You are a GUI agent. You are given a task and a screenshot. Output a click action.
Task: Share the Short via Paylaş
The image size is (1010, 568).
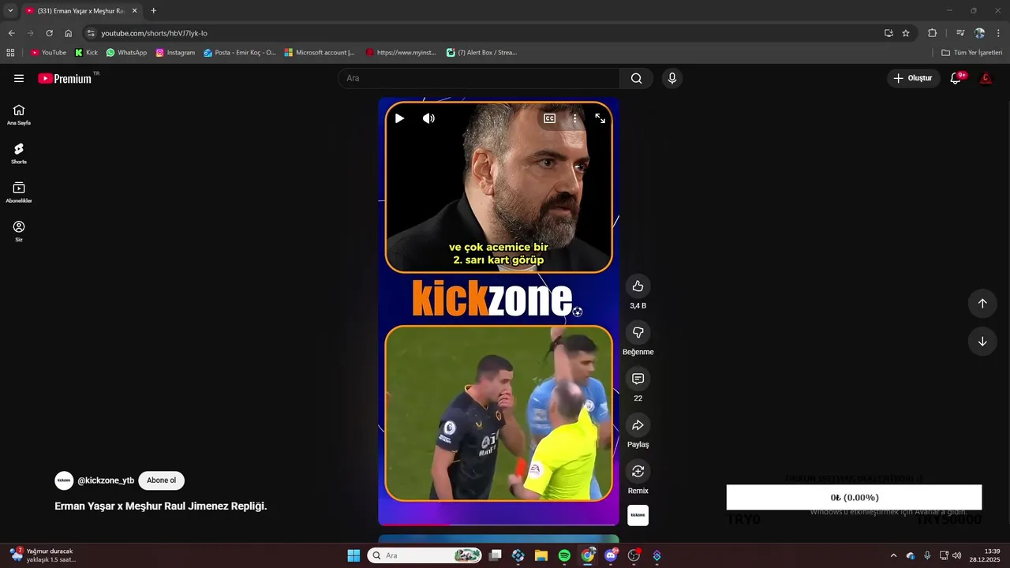click(x=638, y=425)
